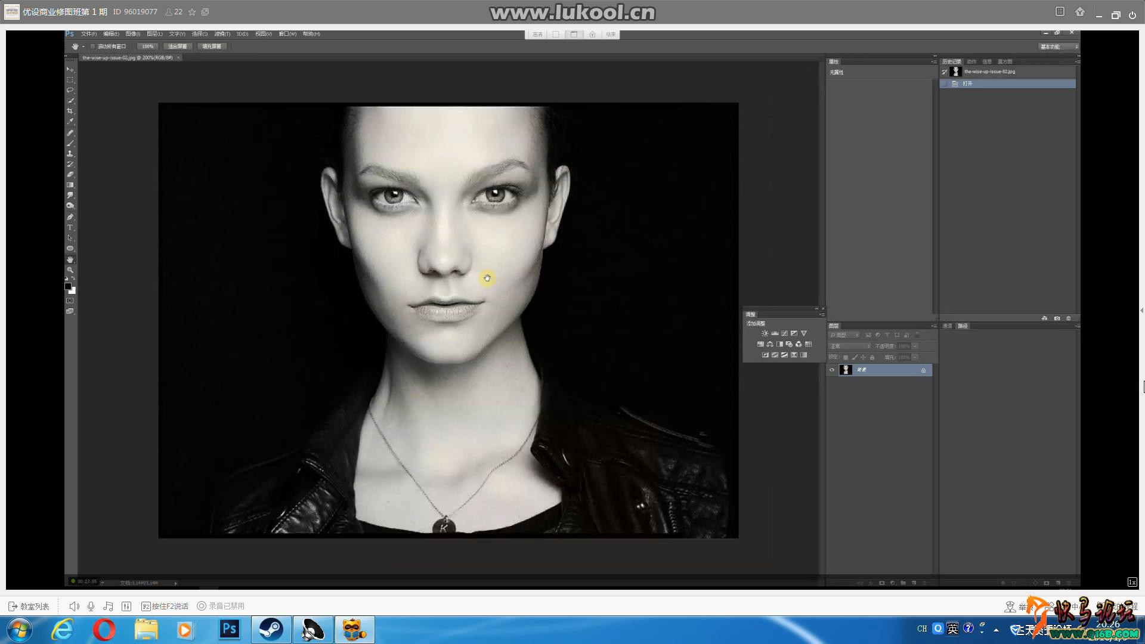The height and width of the screenshot is (644, 1145).
Task: Add a Levels adjustment
Action: [x=775, y=333]
